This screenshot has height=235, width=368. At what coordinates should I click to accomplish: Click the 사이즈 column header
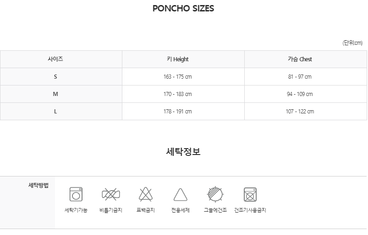(55, 59)
